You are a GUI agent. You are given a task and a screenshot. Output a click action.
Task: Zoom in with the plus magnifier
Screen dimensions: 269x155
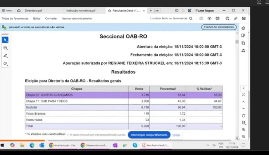click(x=243, y=130)
